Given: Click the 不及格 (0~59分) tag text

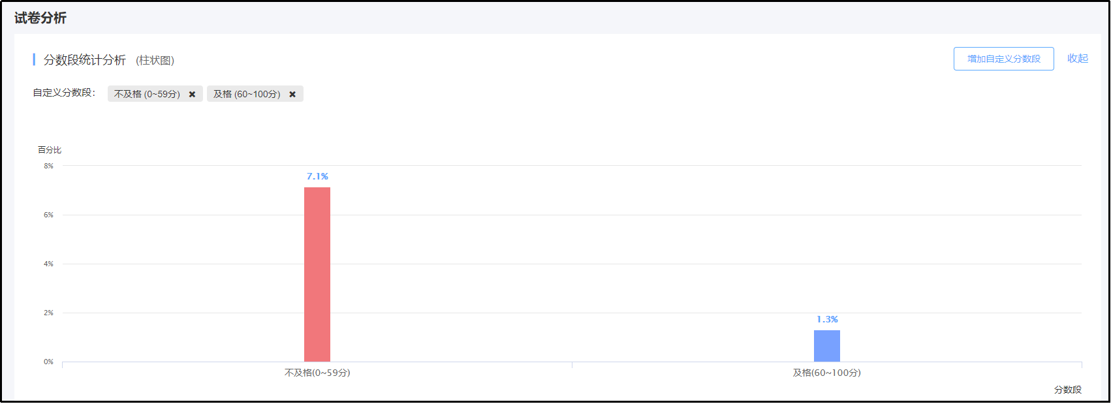Looking at the screenshot, I should point(147,94).
